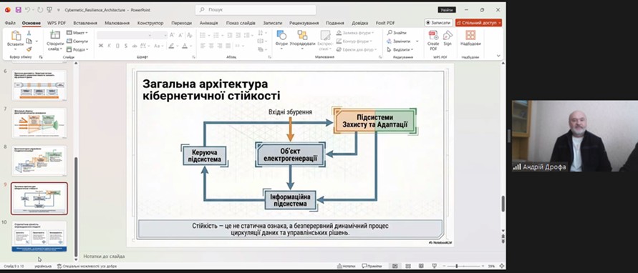The width and height of the screenshot is (638, 273).
Task: Toggle Comments (Примітки) pane in status bar
Action: pyautogui.click(x=372, y=266)
